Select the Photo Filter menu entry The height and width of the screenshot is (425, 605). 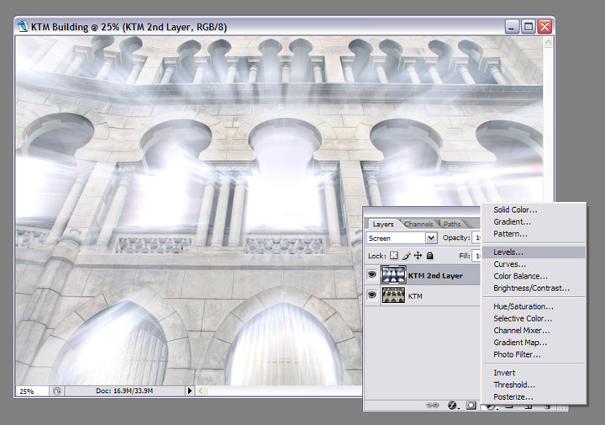click(516, 354)
